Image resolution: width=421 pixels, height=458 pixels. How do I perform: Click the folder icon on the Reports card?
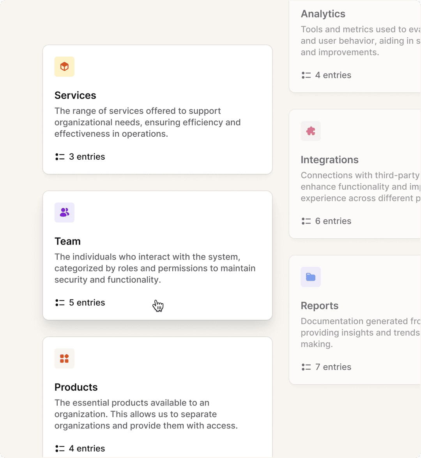point(310,277)
